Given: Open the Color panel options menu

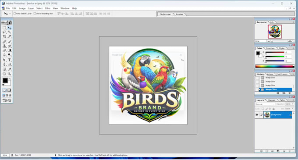Looking at the screenshot, I should pyautogui.click(x=293, y=48).
